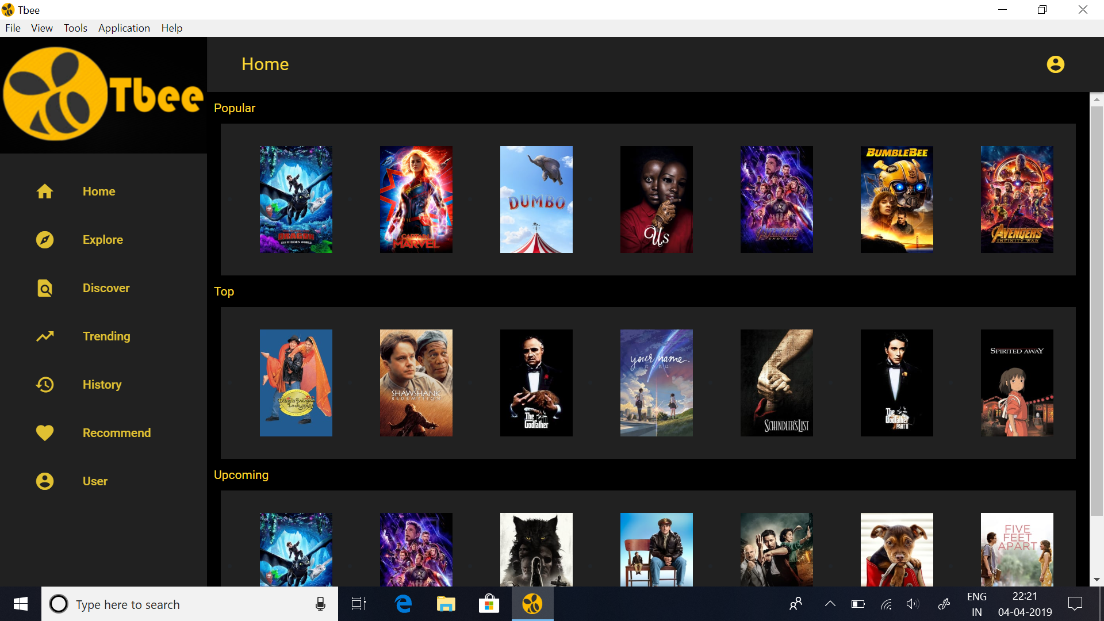Click the Recommend heart icon

tap(45, 433)
